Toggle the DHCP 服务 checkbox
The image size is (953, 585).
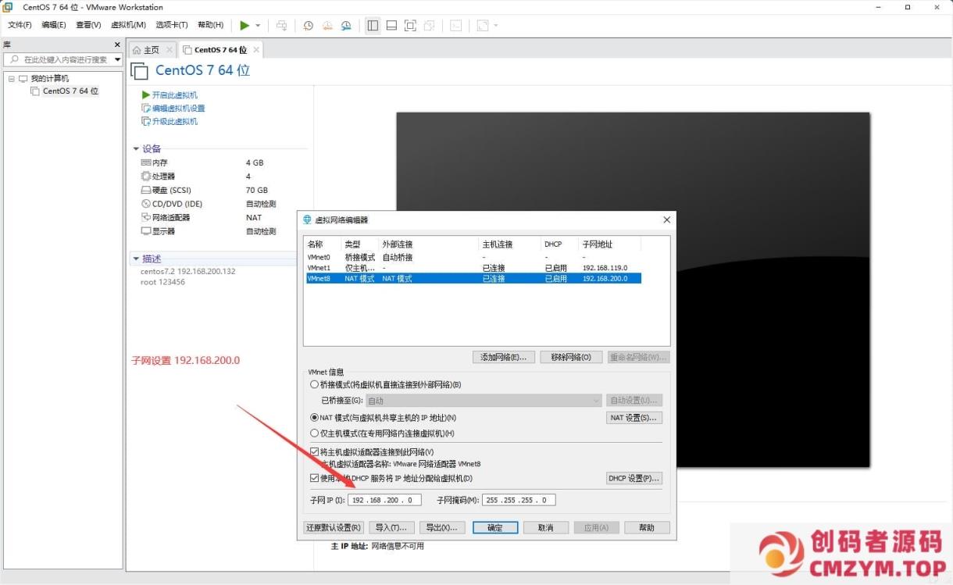314,478
